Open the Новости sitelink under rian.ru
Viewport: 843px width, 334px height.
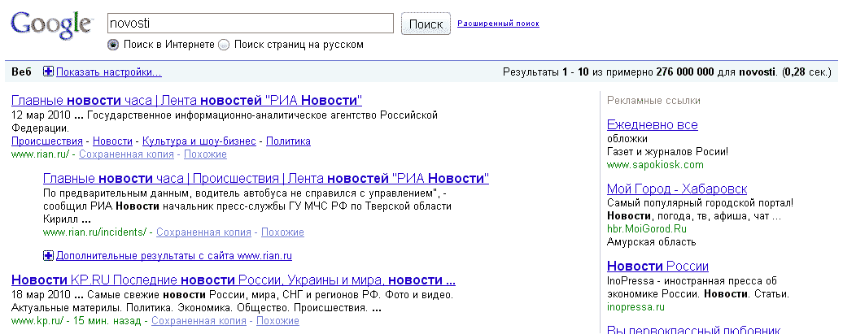[112, 141]
